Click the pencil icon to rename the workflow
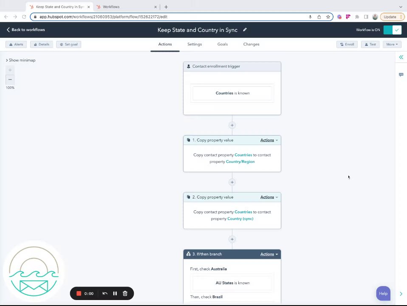This screenshot has height=306, width=407. 245,30
